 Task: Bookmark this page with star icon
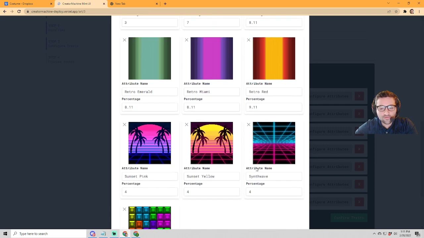pyautogui.click(x=396, y=12)
